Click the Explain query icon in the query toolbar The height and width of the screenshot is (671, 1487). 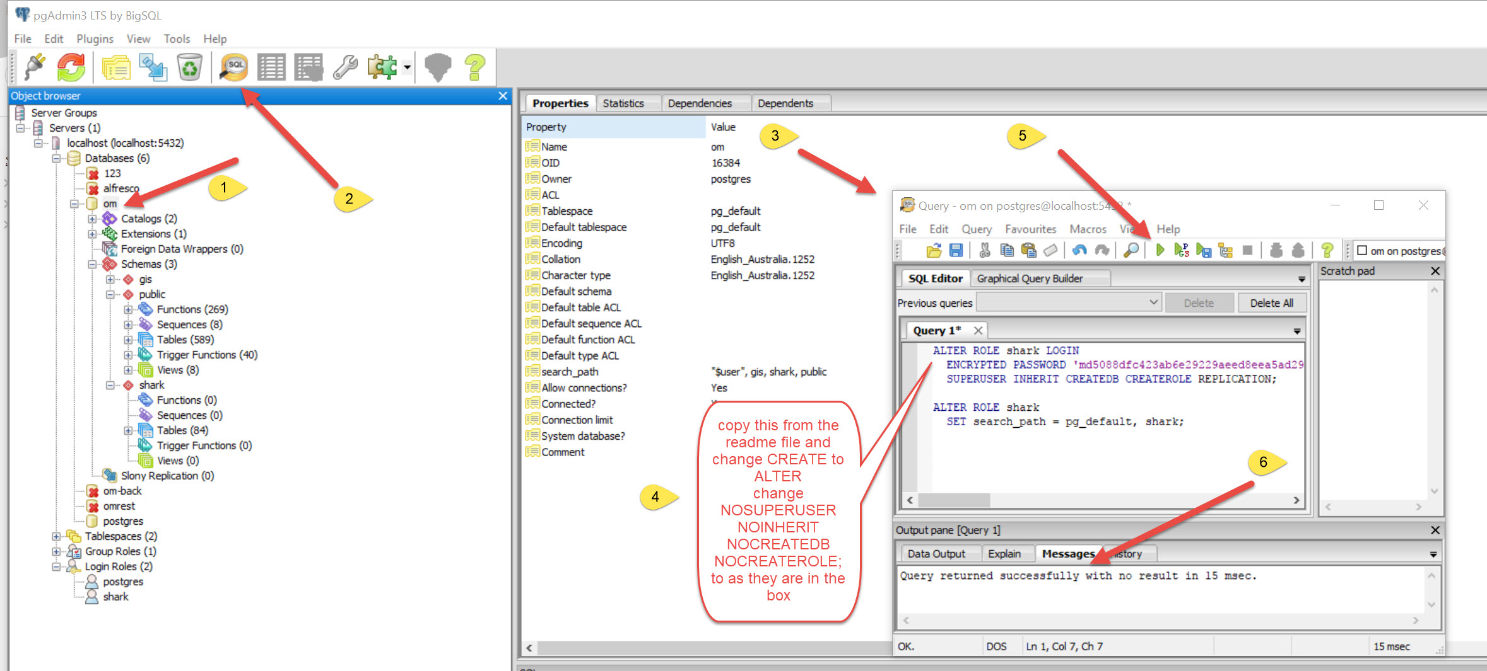[x=1225, y=251]
